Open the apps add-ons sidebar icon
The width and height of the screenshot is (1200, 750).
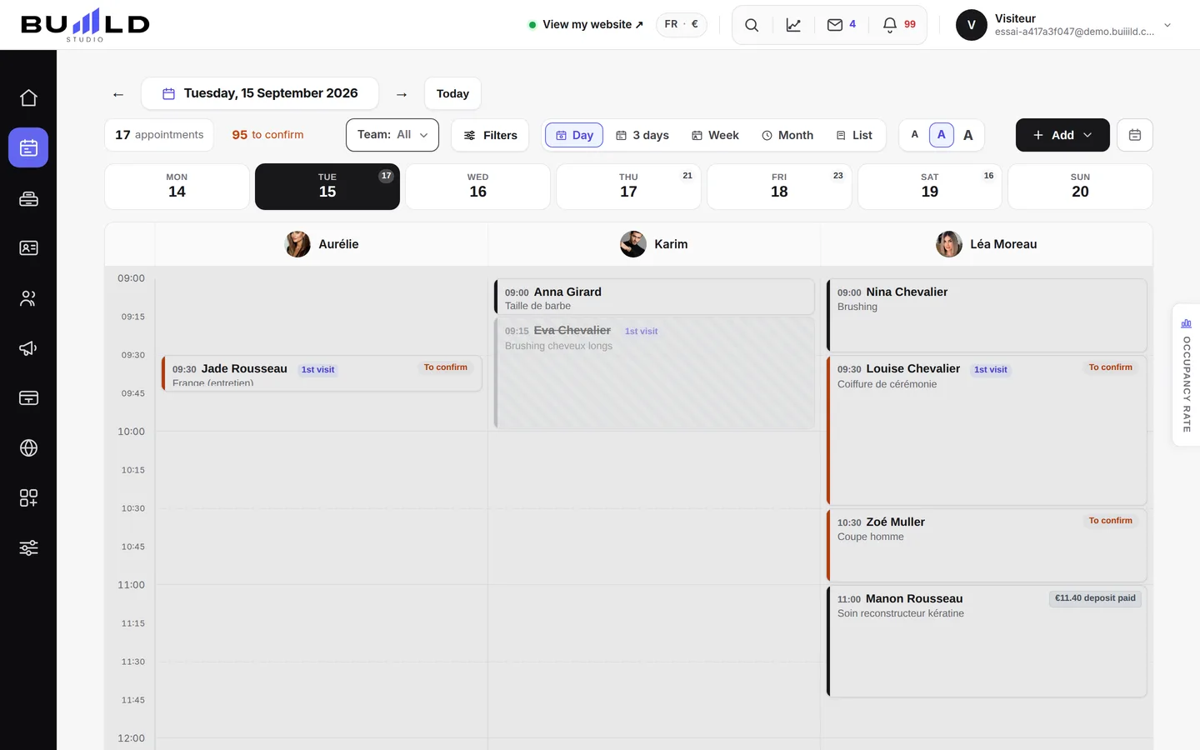coord(28,498)
